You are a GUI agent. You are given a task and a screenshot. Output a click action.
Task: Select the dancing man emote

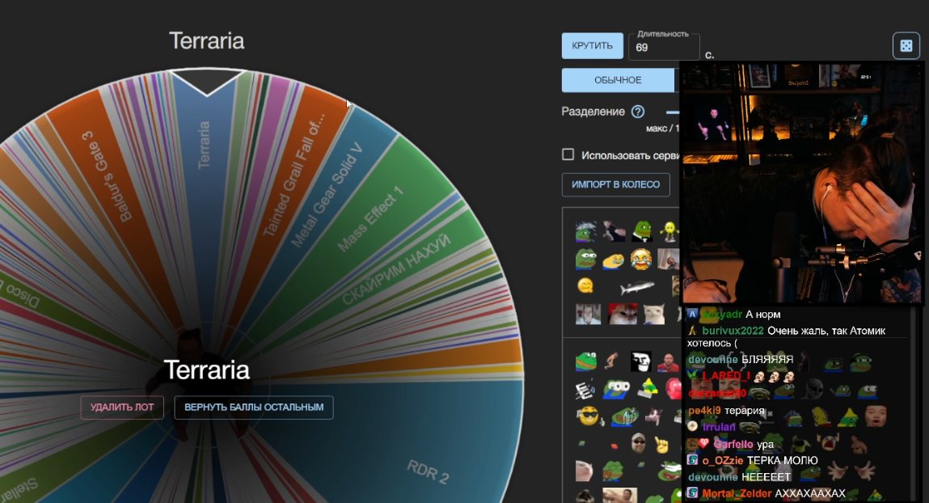[x=613, y=231]
